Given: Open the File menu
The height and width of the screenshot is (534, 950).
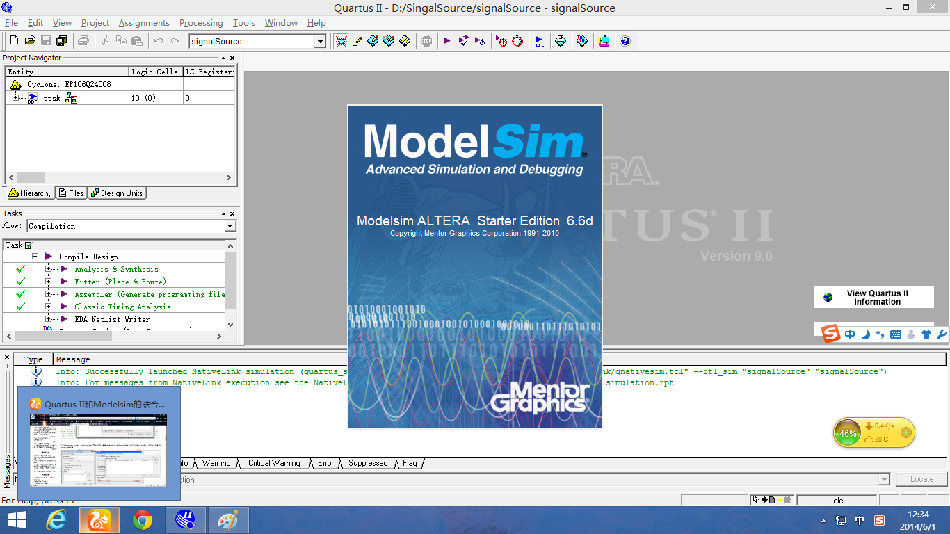Looking at the screenshot, I should click(x=12, y=23).
